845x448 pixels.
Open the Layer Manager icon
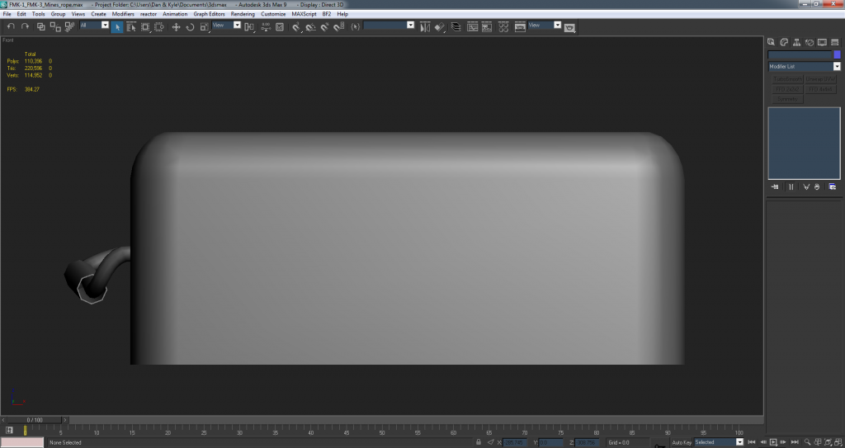pyautogui.click(x=456, y=26)
